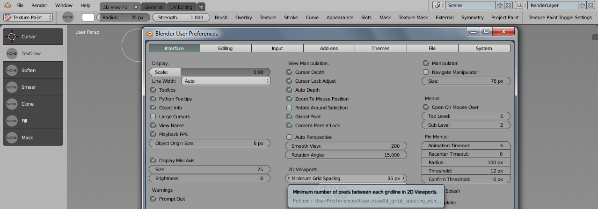This screenshot has width=598, height=209.
Task: Select the Cursor tool
Action: pos(33,36)
